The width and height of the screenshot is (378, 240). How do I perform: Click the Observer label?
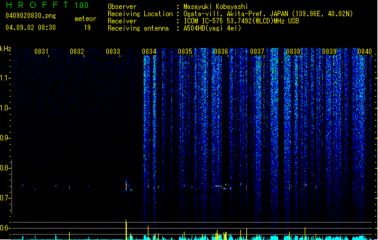(x=122, y=7)
